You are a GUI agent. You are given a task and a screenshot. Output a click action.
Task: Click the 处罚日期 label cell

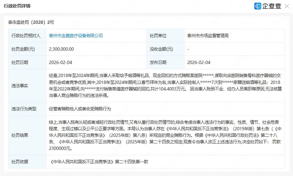[x=20, y=62]
